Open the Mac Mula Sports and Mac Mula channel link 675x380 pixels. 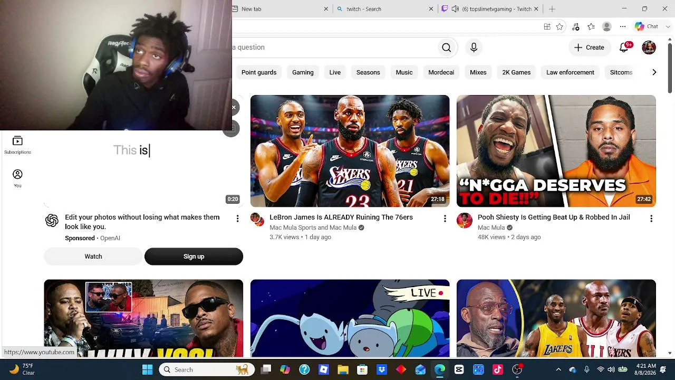pyautogui.click(x=313, y=228)
